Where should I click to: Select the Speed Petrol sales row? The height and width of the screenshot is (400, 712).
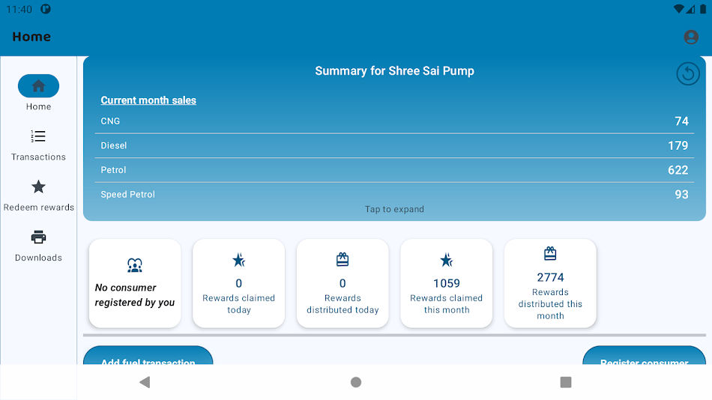tap(394, 194)
